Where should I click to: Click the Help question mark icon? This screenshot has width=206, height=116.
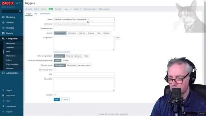3,101
